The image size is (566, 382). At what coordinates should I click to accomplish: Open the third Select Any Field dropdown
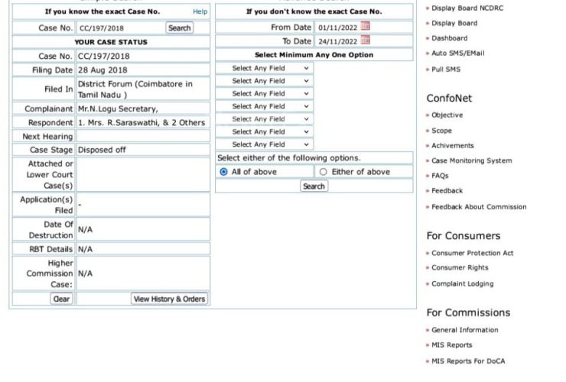click(x=265, y=93)
